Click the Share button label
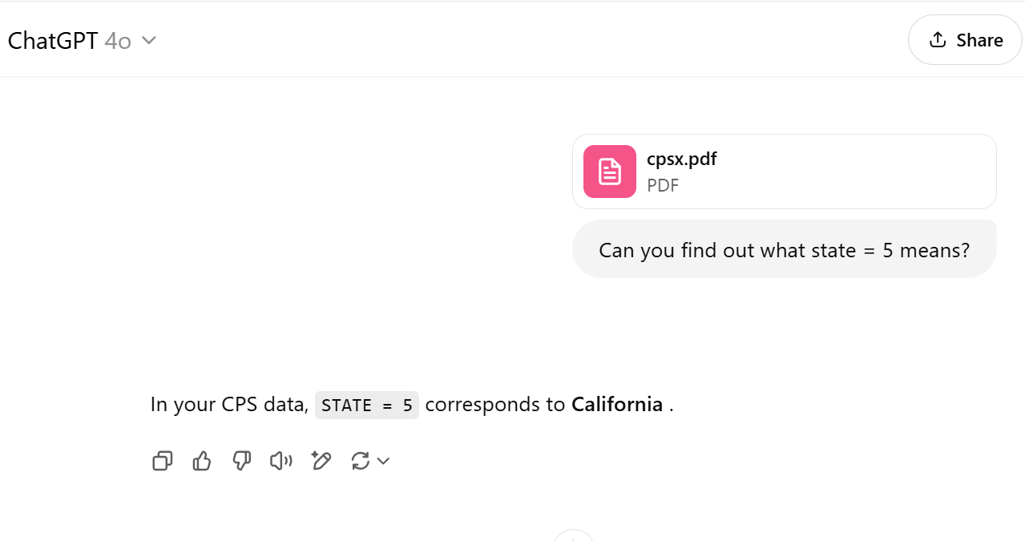 979,40
